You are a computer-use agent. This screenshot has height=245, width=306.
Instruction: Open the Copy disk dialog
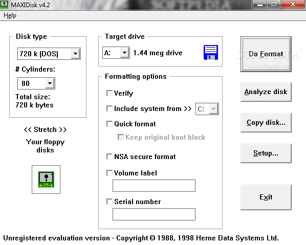point(266,123)
